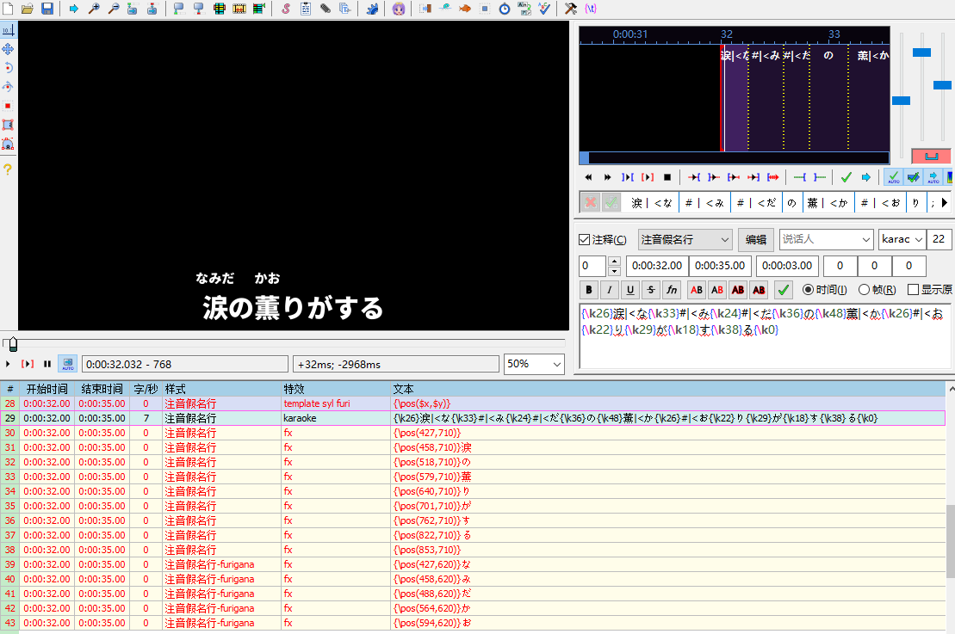Click the bold formatting B button

click(589, 290)
